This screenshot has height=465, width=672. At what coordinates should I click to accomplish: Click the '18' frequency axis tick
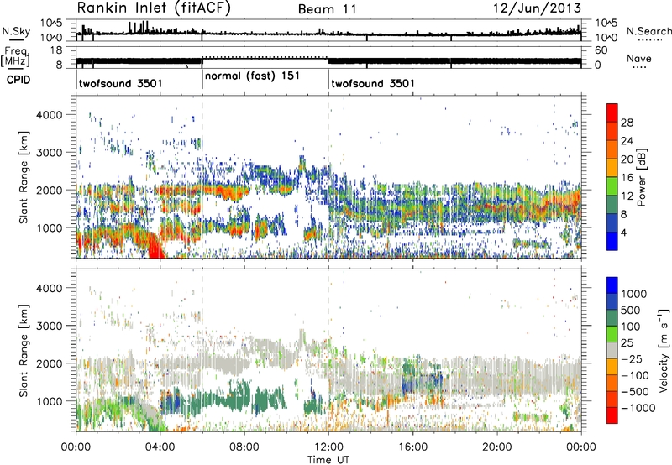click(56, 50)
